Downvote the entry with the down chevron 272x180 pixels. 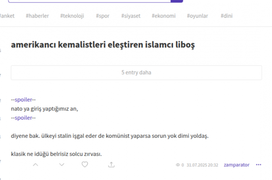click(x=61, y=165)
